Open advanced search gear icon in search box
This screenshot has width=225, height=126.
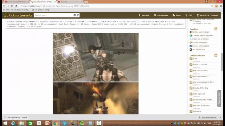[x=75, y=15]
